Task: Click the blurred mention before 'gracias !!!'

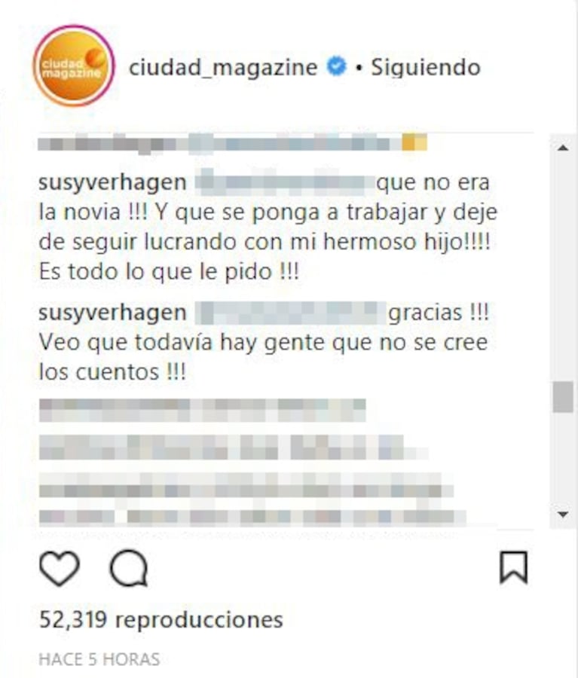Action: click(290, 313)
